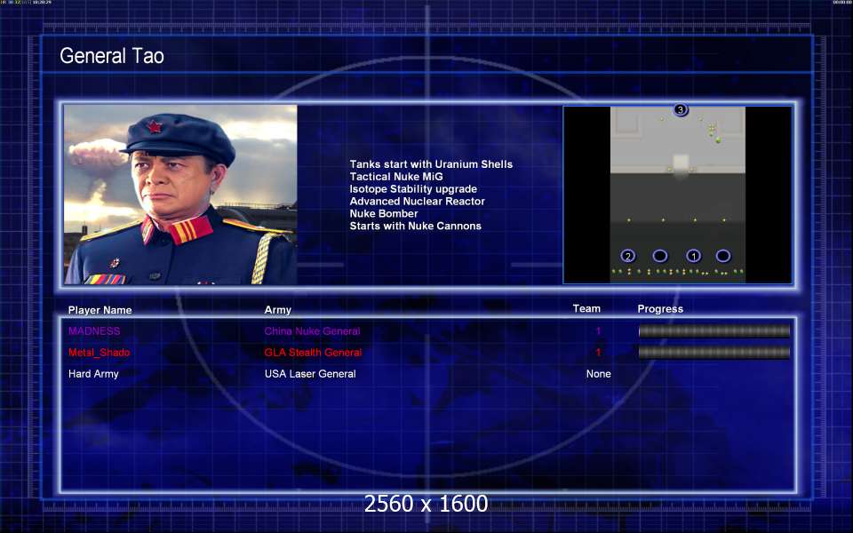Click team value 1 in MADNESS row

point(598,330)
